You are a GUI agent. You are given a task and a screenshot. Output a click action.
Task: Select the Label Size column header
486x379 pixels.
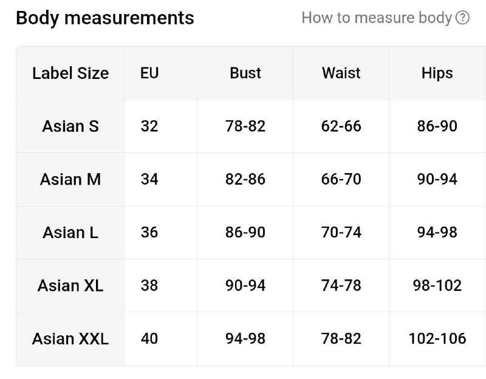[x=70, y=73]
